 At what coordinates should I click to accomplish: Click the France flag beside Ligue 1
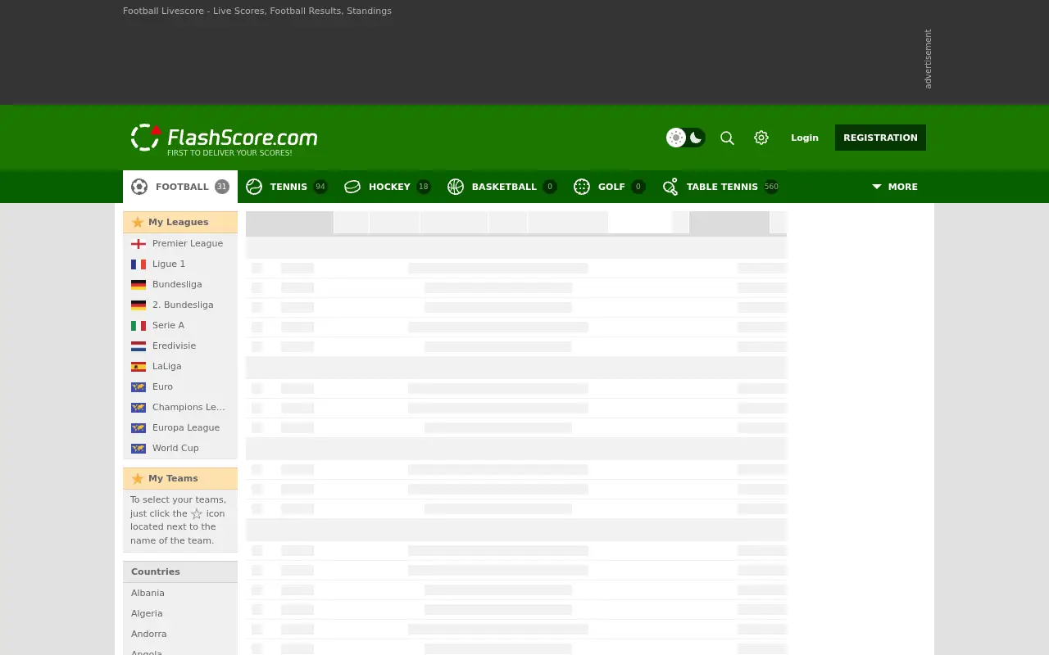[x=139, y=264]
